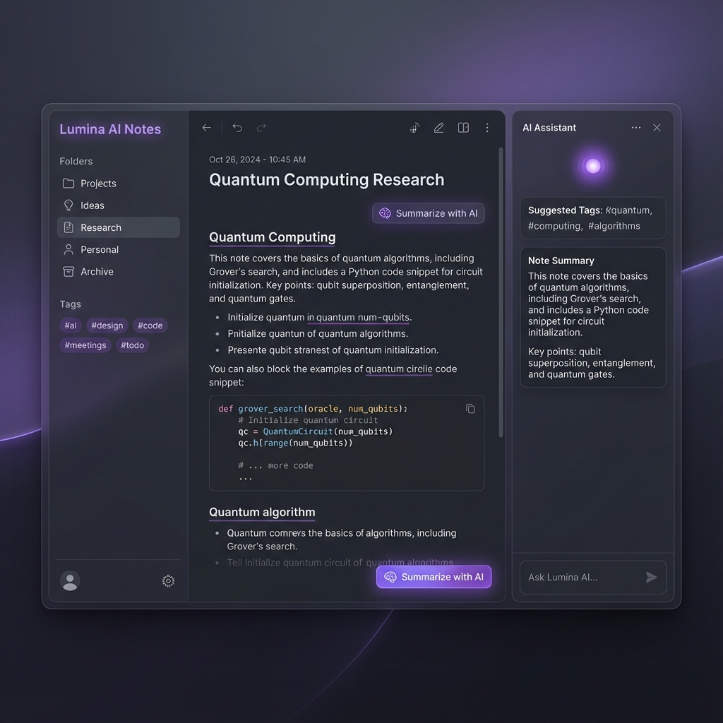Open the user profile avatar
723x723 pixels.
70,581
